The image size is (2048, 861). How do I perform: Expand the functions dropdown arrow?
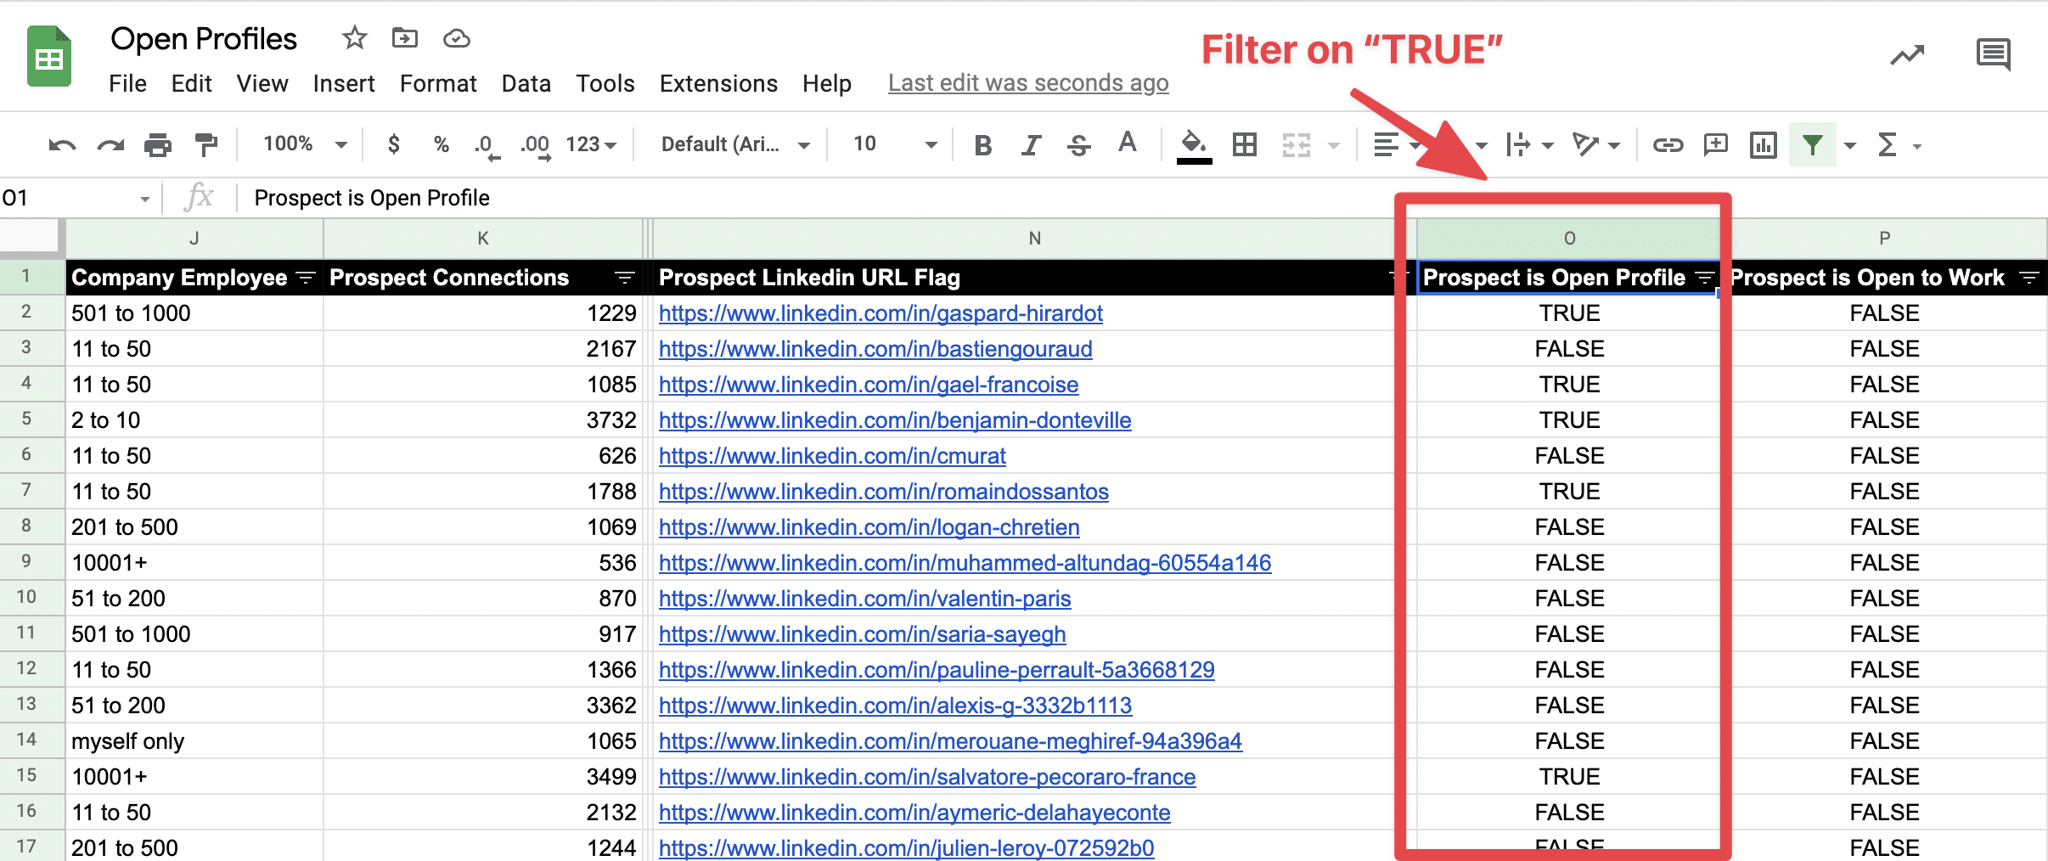[1917, 146]
